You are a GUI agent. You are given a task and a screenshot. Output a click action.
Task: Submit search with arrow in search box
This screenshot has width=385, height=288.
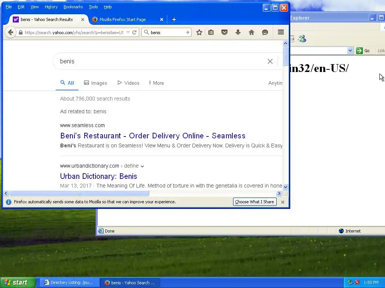point(187,32)
